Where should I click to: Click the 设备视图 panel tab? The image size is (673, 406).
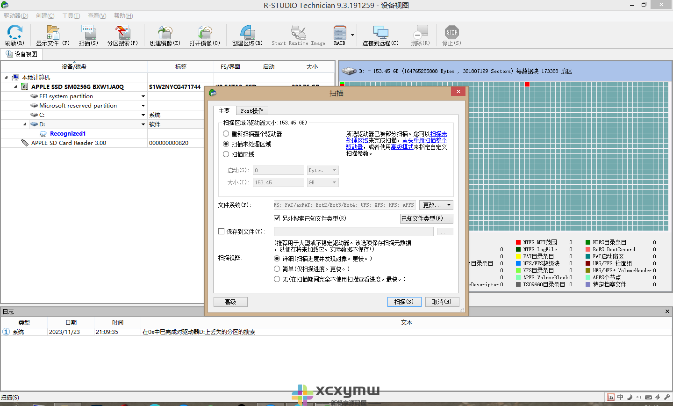pos(22,54)
